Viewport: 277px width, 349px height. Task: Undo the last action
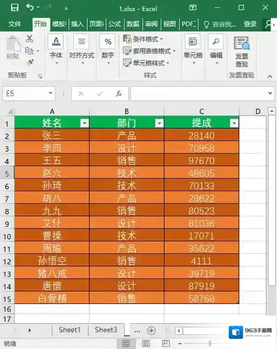click(30, 7)
